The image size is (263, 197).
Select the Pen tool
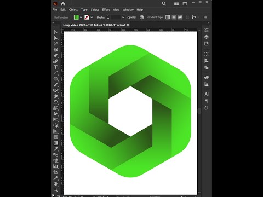[56, 55]
